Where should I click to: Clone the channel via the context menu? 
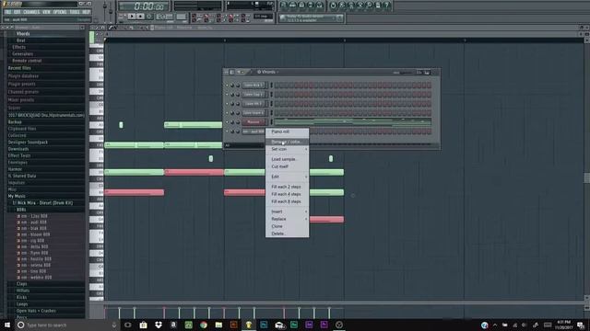coord(287,226)
